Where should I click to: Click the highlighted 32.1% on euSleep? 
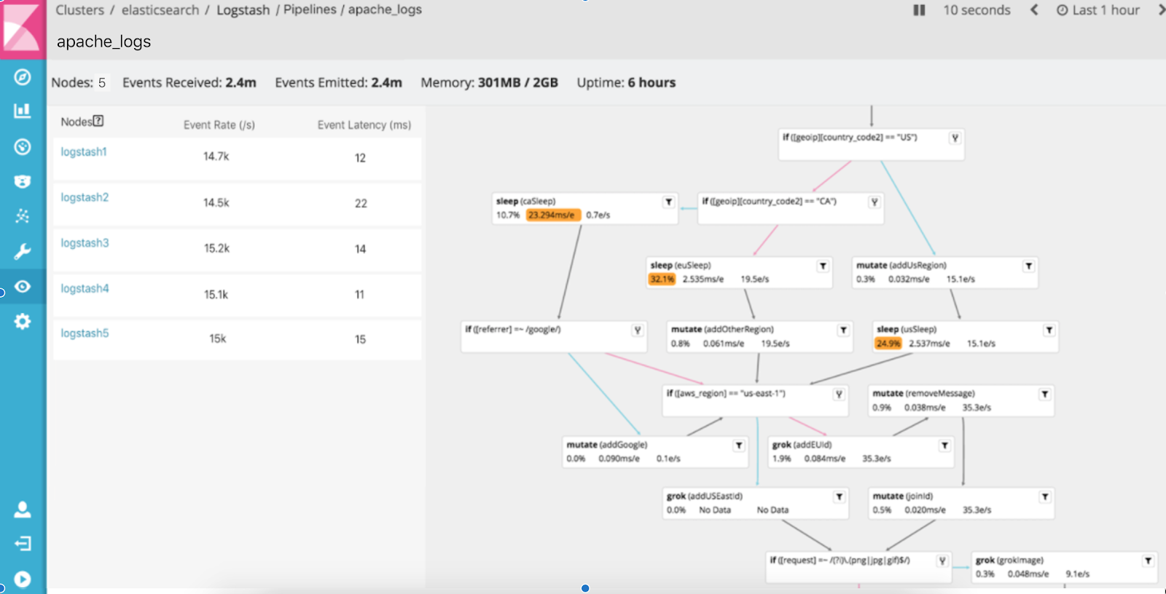[662, 279]
